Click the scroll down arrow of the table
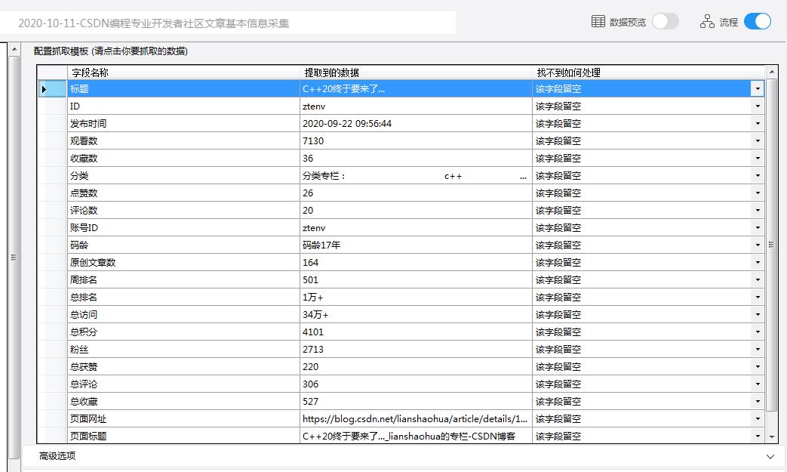Viewport: 787px width, 472px height. pos(771,437)
